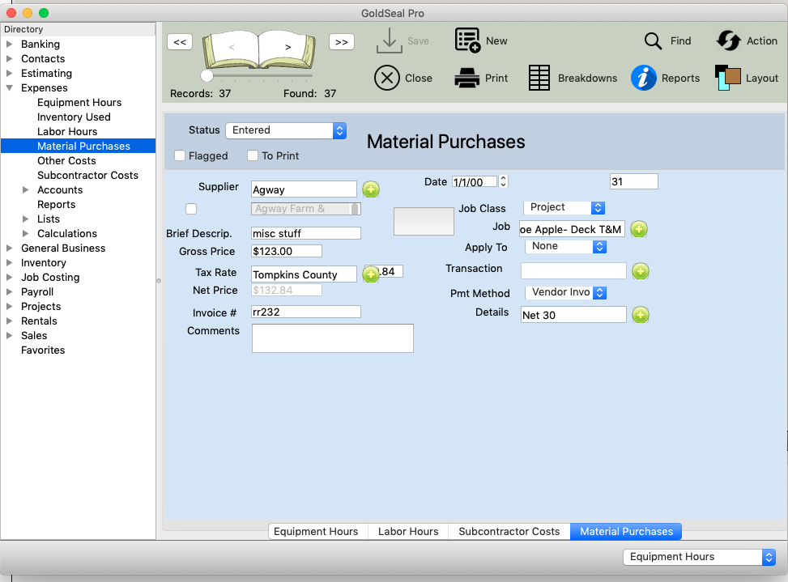Open the bottom-right Equipment Hours dropdown
Image resolution: width=788 pixels, height=582 pixels.
point(700,557)
